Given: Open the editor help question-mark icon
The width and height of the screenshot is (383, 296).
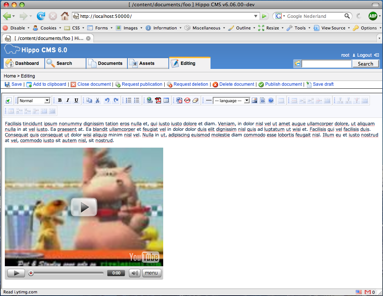Looking at the screenshot, I should [x=271, y=100].
